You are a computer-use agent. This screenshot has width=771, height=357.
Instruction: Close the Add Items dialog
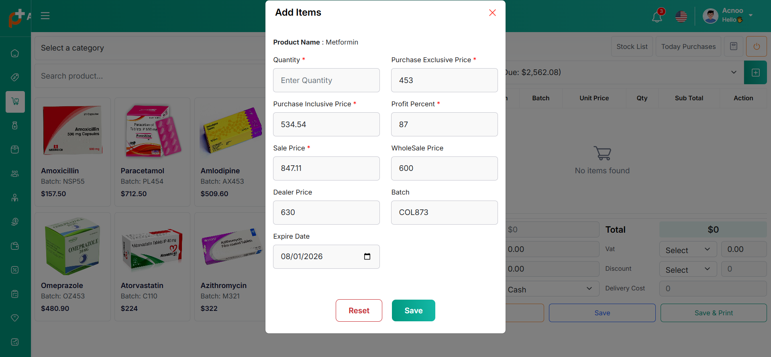click(x=492, y=13)
